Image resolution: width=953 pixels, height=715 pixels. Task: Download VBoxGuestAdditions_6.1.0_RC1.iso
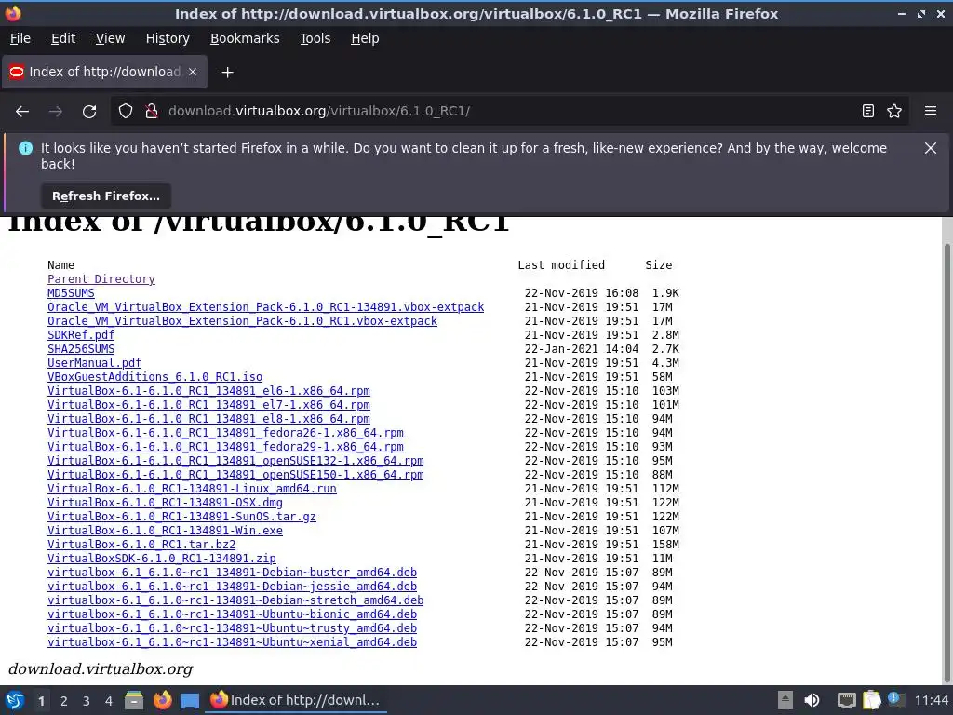[155, 377]
